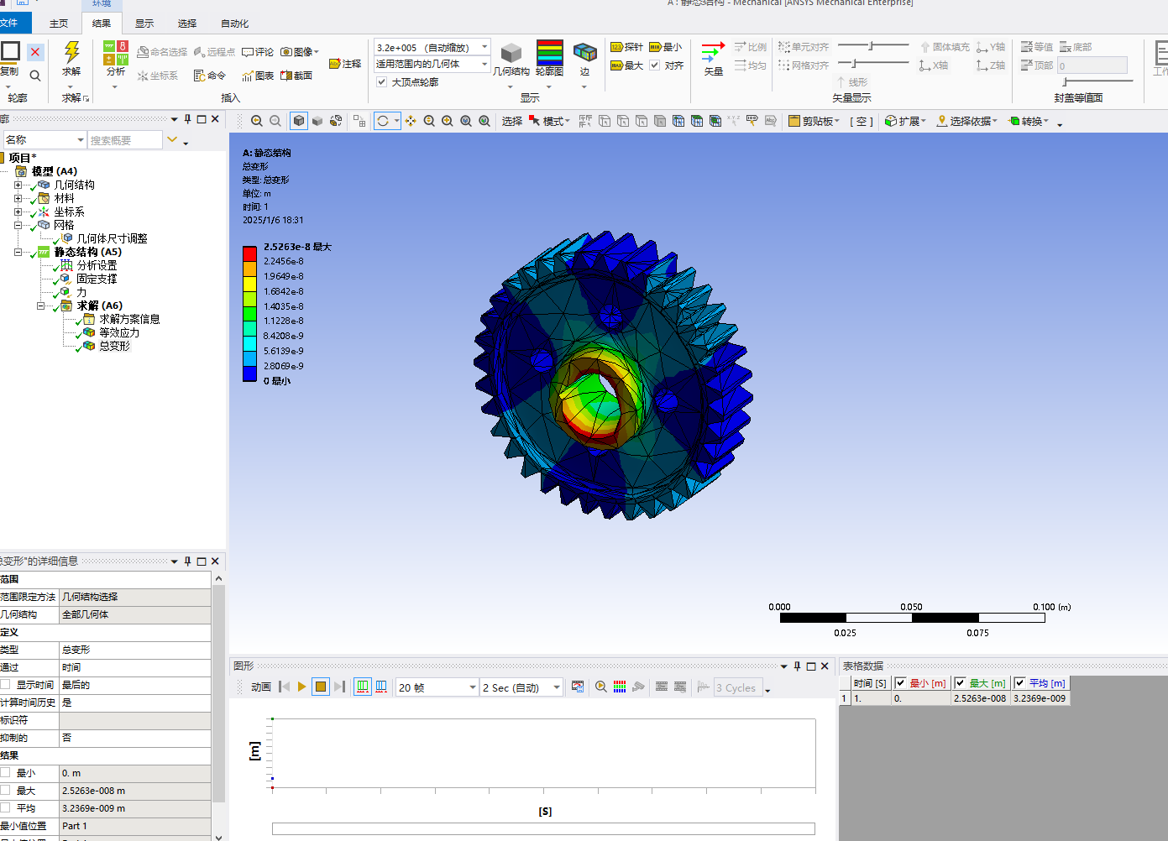The height and width of the screenshot is (841, 1168).
Task: Insert a 截面 (Section plane)
Action: tap(296, 76)
